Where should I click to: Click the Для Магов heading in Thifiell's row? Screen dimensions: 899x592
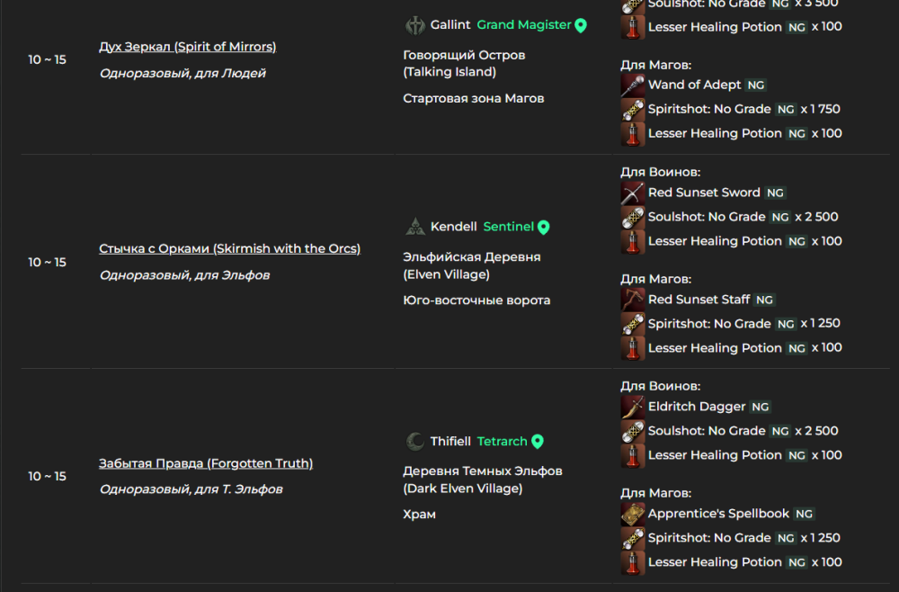[x=656, y=493]
